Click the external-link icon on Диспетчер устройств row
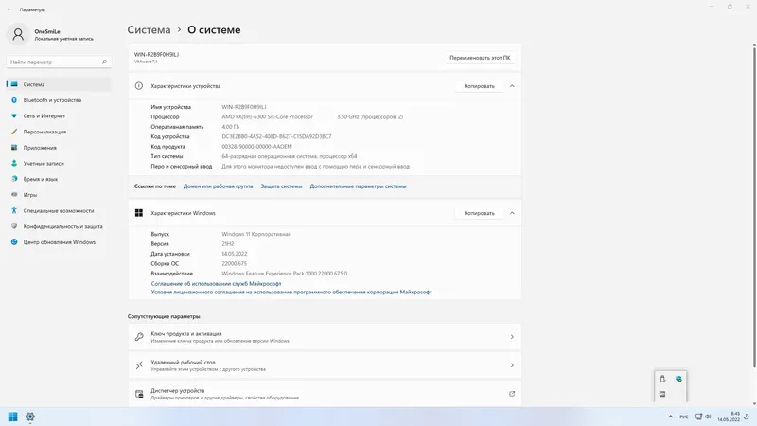Screen dimensions: 757x426 pyautogui.click(x=512, y=394)
